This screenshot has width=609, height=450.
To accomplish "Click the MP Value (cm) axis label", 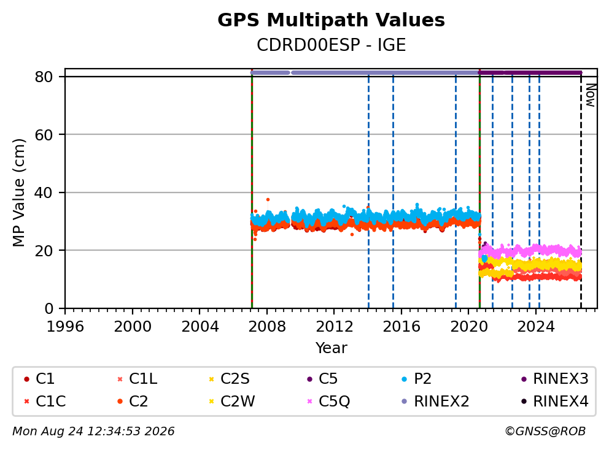I will click(x=18, y=193).
